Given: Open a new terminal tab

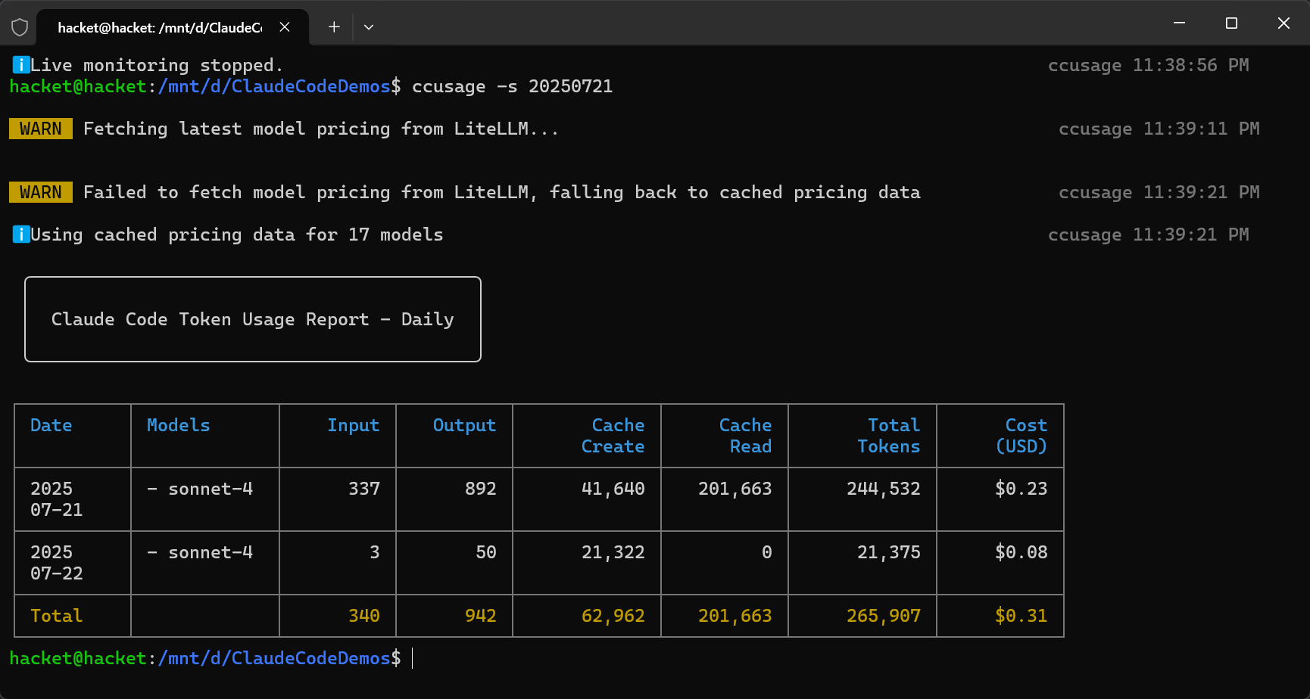Looking at the screenshot, I should pyautogui.click(x=334, y=27).
